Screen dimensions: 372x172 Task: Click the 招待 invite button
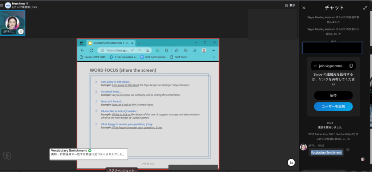tap(333, 95)
